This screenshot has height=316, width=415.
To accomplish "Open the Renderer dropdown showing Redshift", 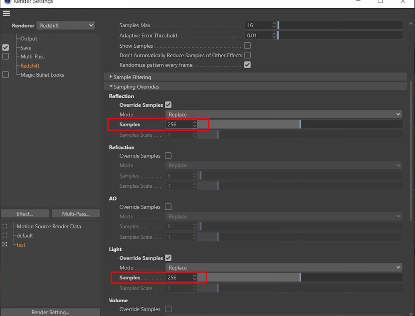I will 66,26.
